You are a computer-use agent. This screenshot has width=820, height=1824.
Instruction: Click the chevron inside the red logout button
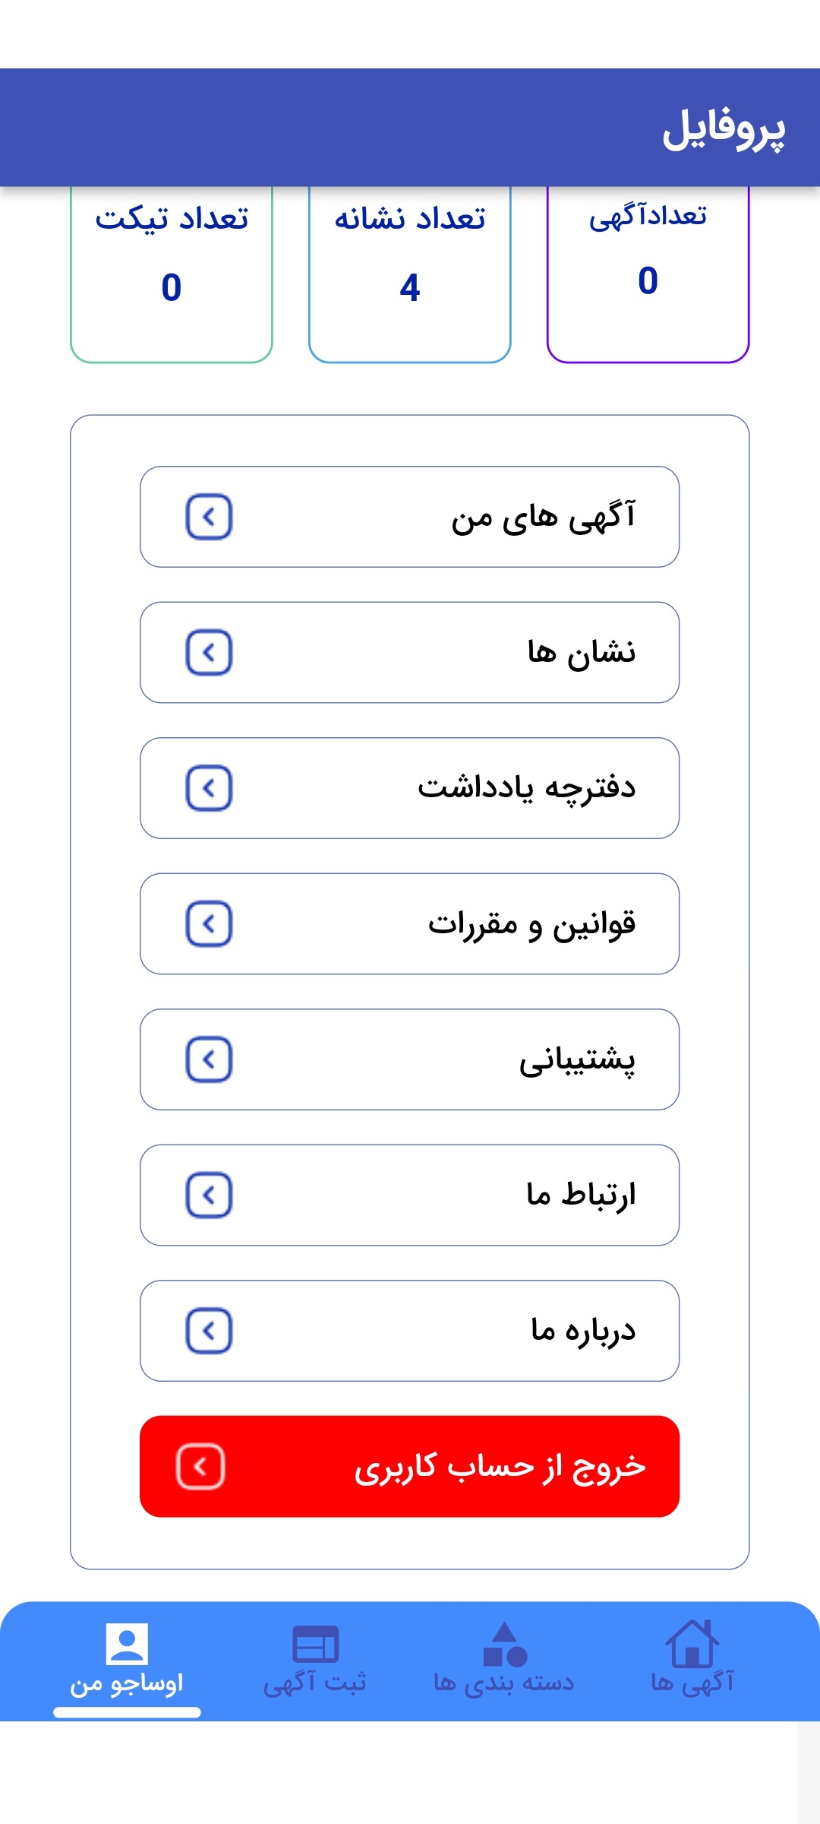click(200, 1467)
